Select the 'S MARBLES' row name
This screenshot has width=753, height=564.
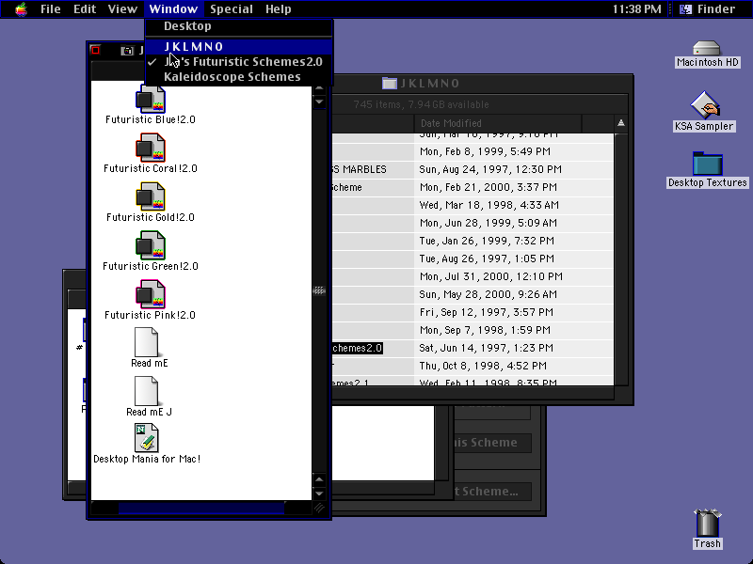point(360,169)
